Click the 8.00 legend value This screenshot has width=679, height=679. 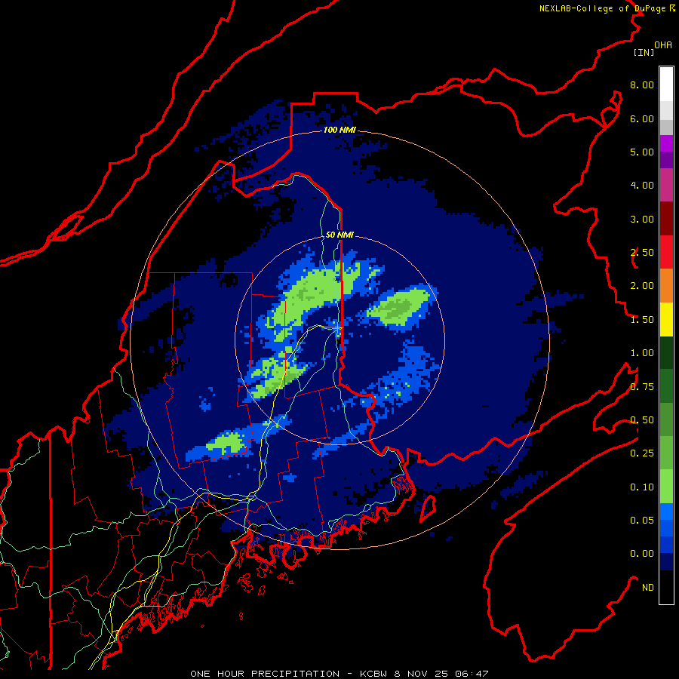(642, 84)
